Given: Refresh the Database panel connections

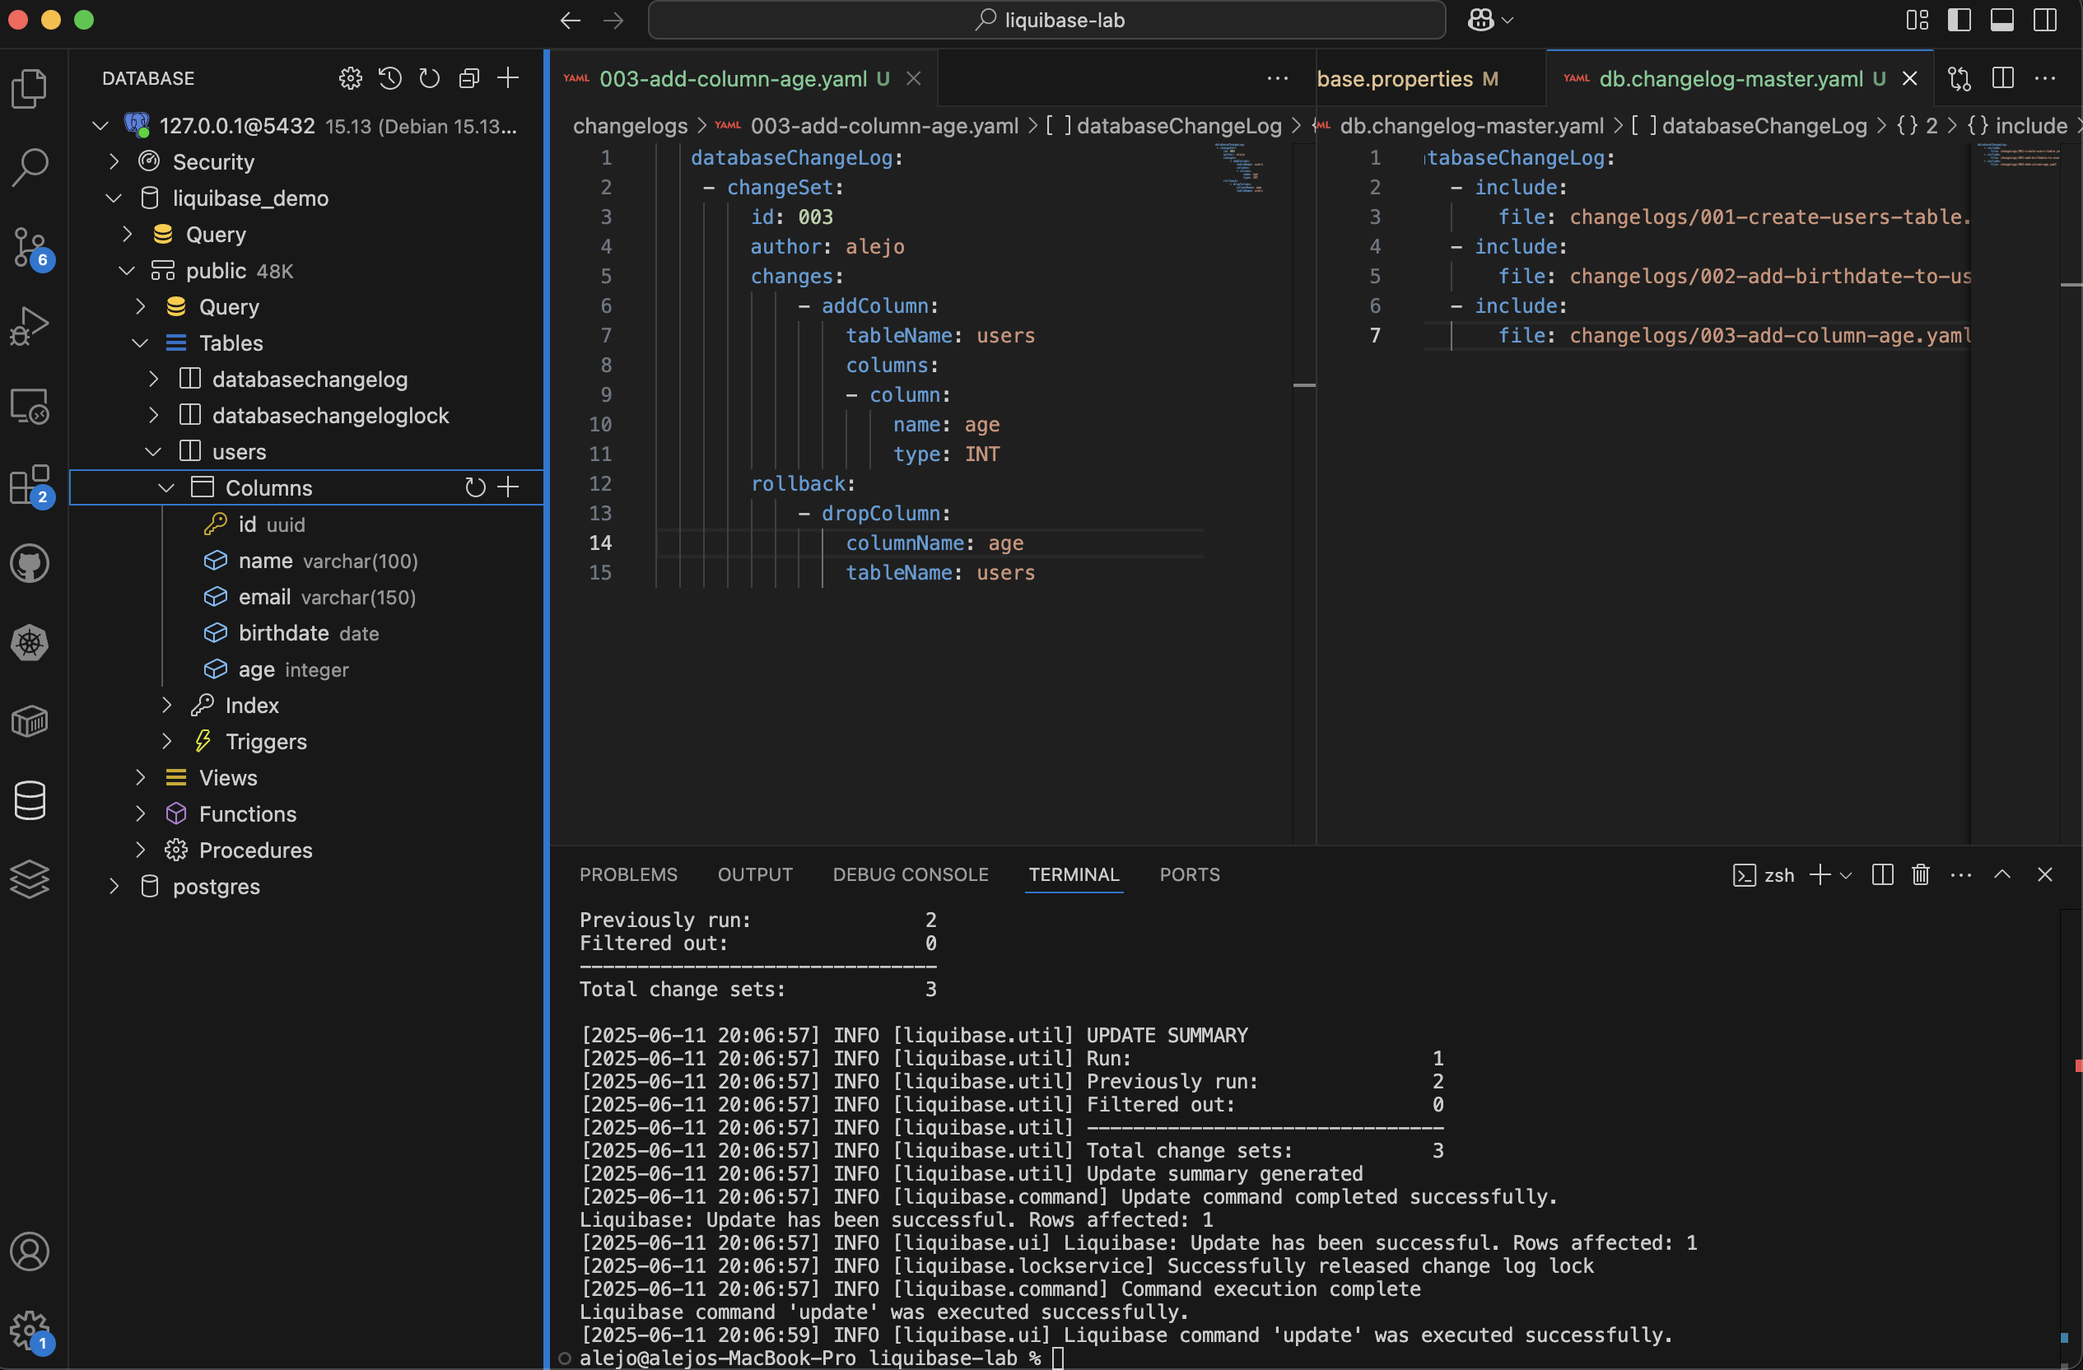Looking at the screenshot, I should [429, 79].
